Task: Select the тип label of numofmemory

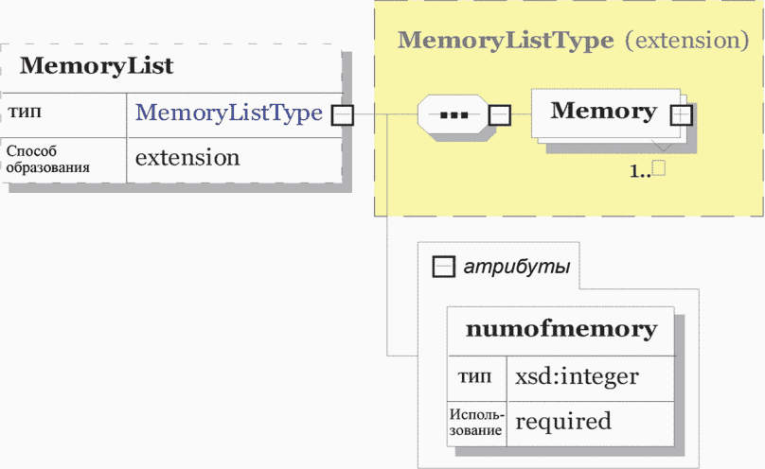Action: [x=474, y=377]
